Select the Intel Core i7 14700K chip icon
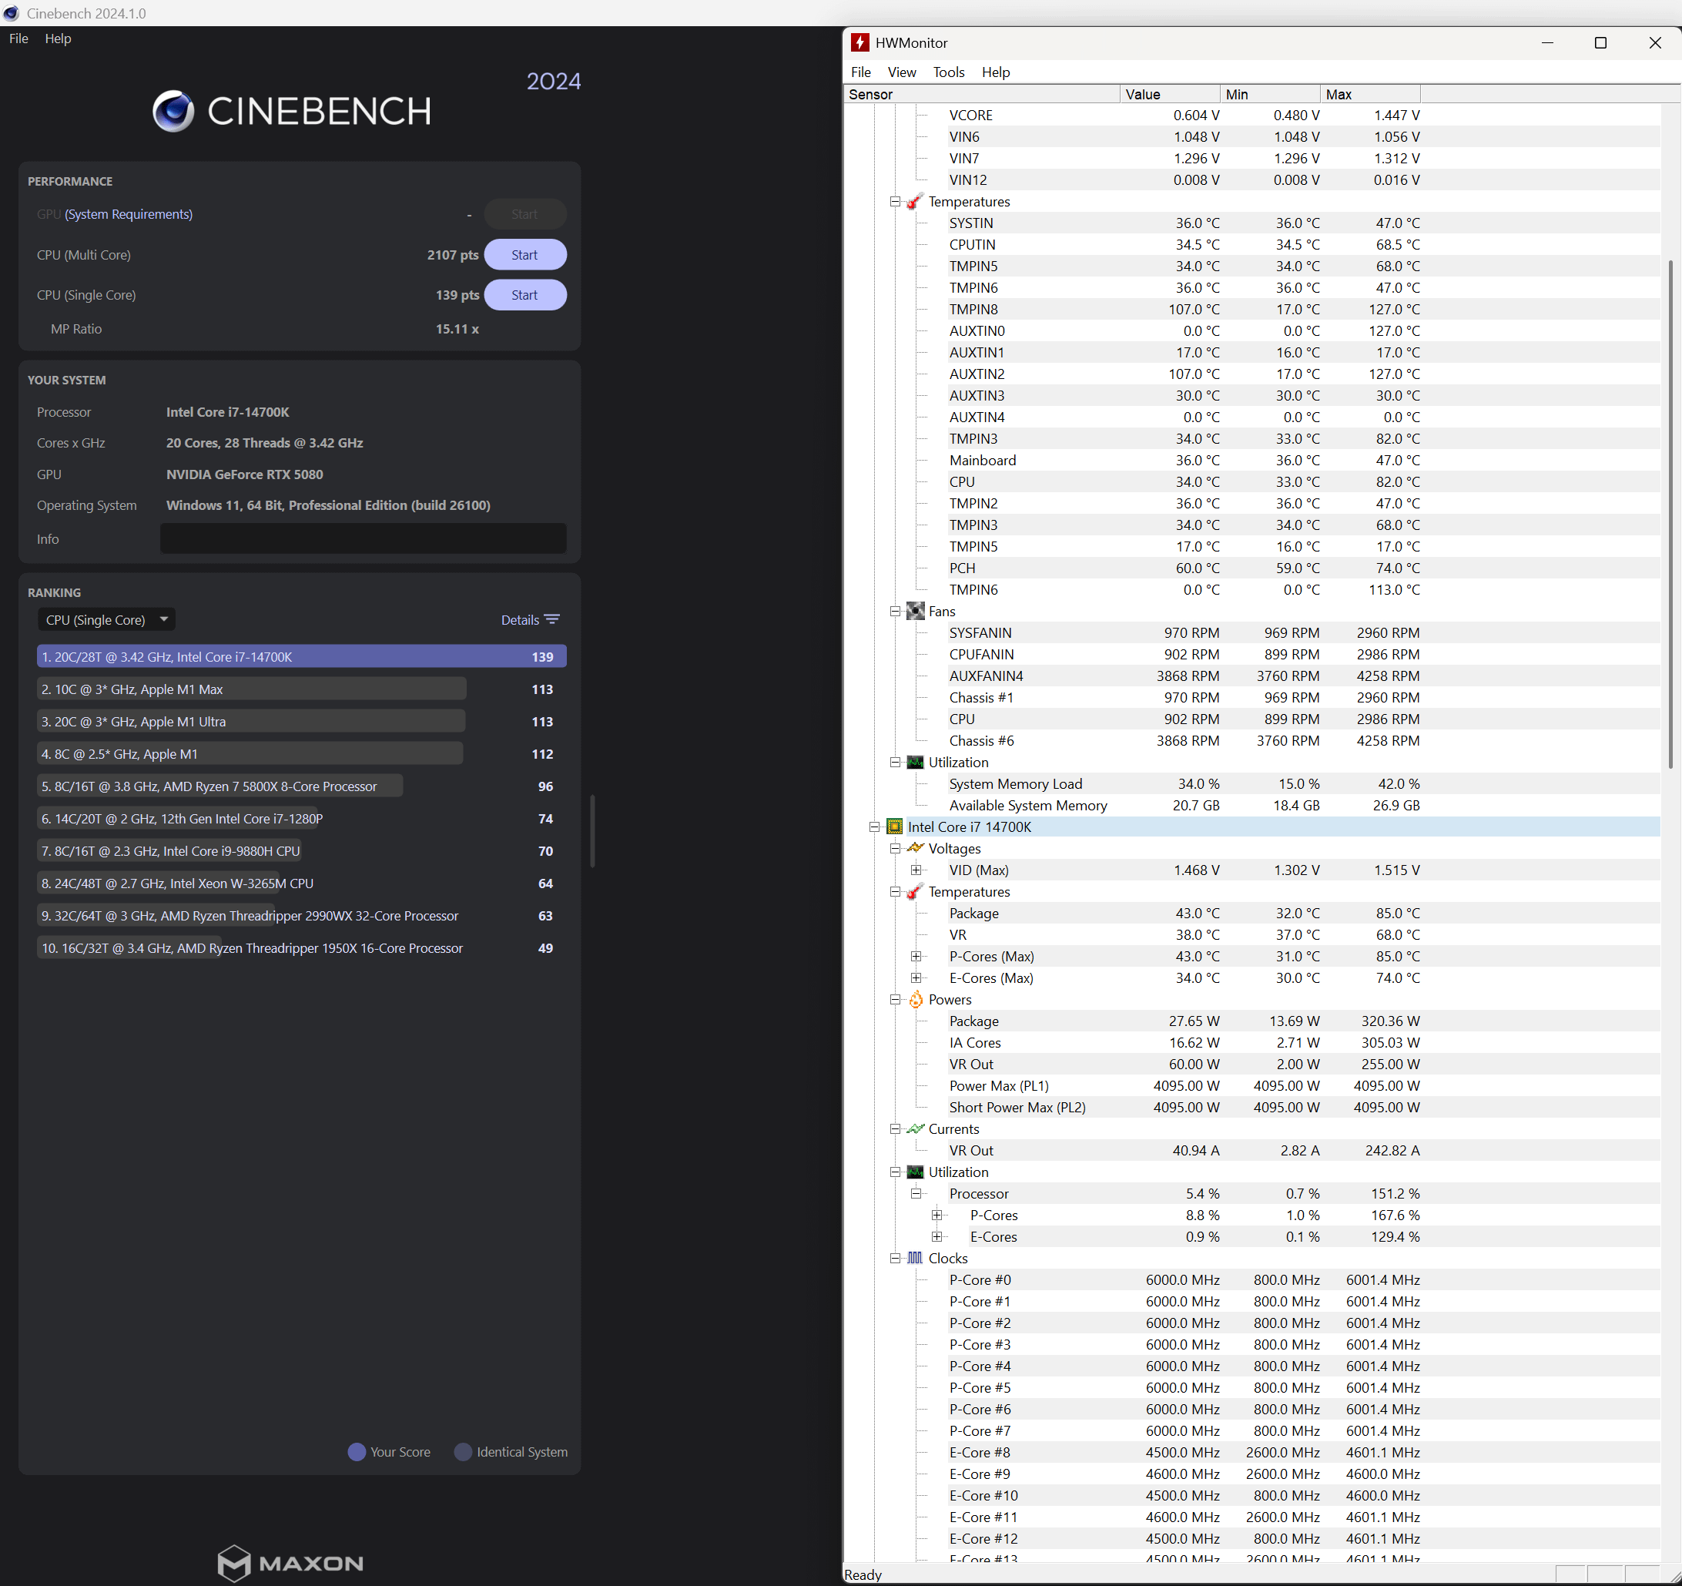This screenshot has width=1682, height=1586. pos(894,827)
